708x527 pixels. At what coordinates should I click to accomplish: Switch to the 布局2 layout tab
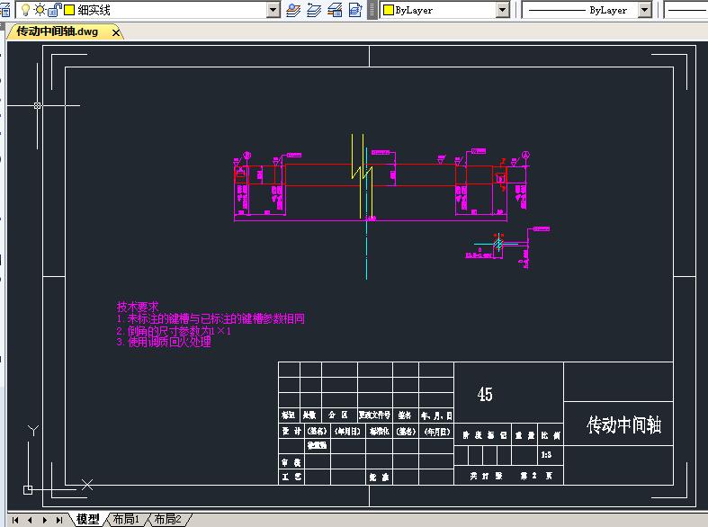(x=167, y=519)
